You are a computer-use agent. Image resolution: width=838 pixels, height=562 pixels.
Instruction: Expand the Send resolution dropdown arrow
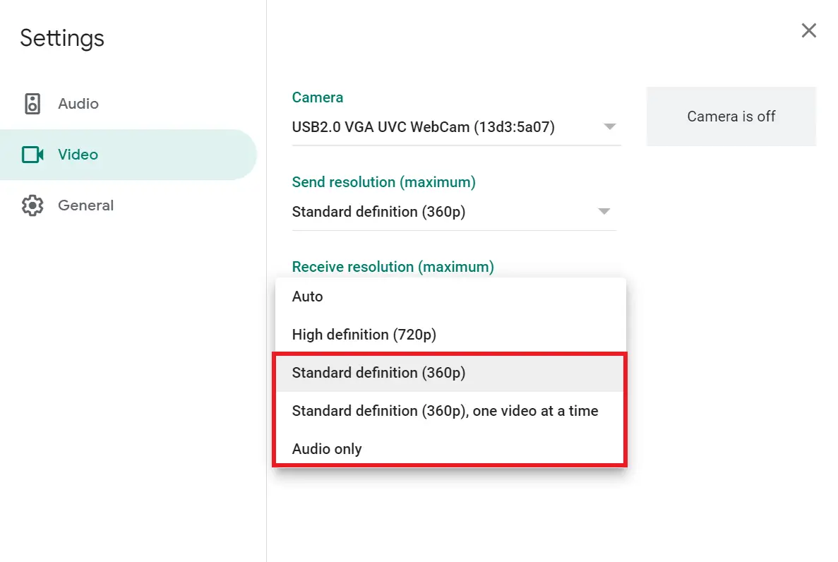click(x=604, y=211)
